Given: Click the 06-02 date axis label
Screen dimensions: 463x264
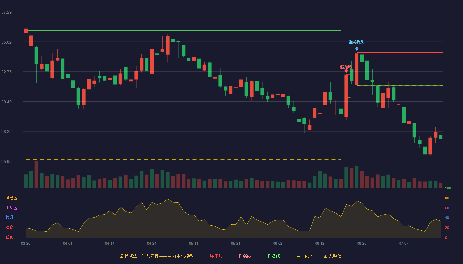Looking at the screenshot, I should pyautogui.click(x=278, y=243).
